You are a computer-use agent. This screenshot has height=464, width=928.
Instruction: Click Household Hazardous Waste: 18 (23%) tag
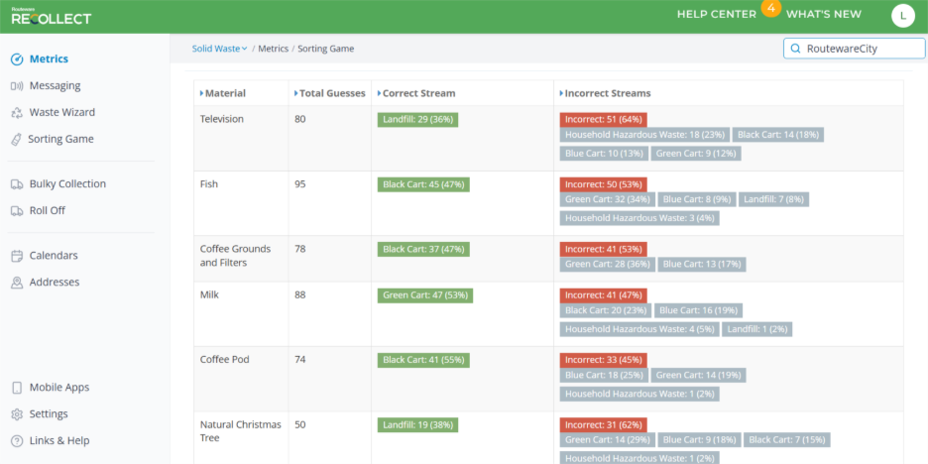[644, 135]
